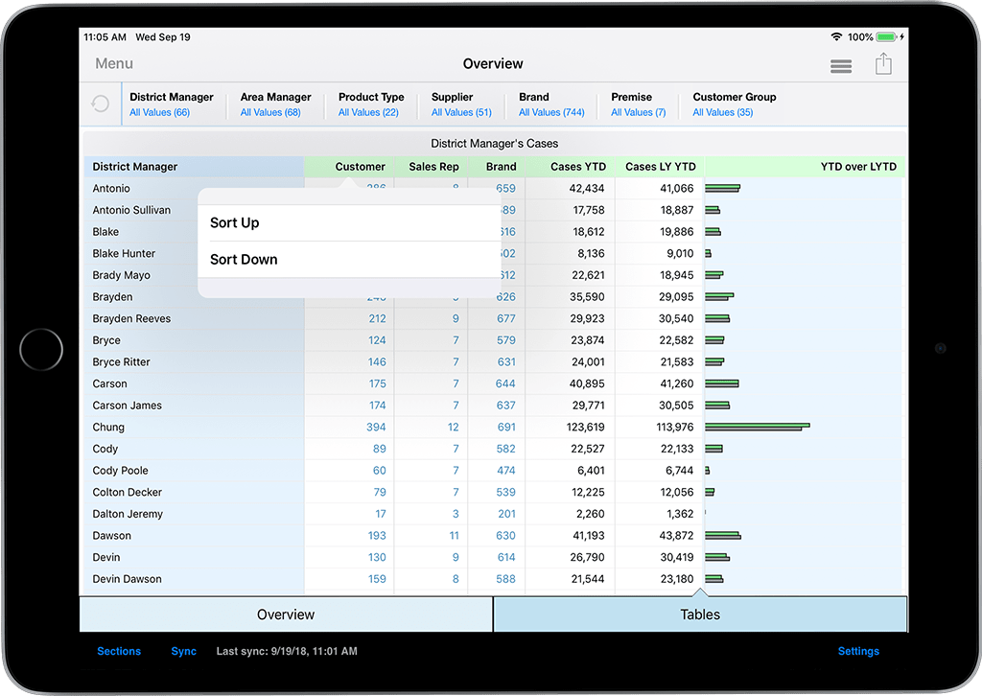Click Chung's YTD over LYTD bar
This screenshot has height=696, width=982.
[x=758, y=427]
